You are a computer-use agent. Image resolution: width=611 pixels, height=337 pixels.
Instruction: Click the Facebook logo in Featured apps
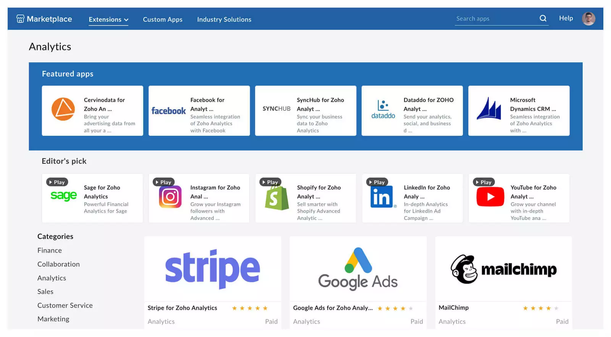(168, 111)
